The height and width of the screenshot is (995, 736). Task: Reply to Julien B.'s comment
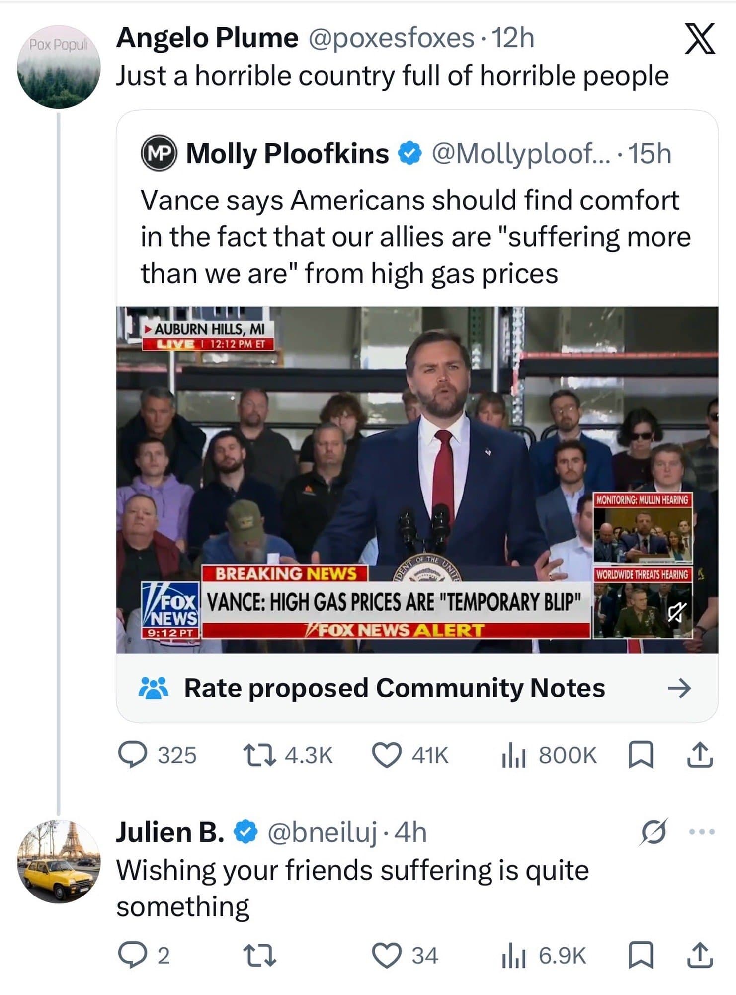(132, 955)
